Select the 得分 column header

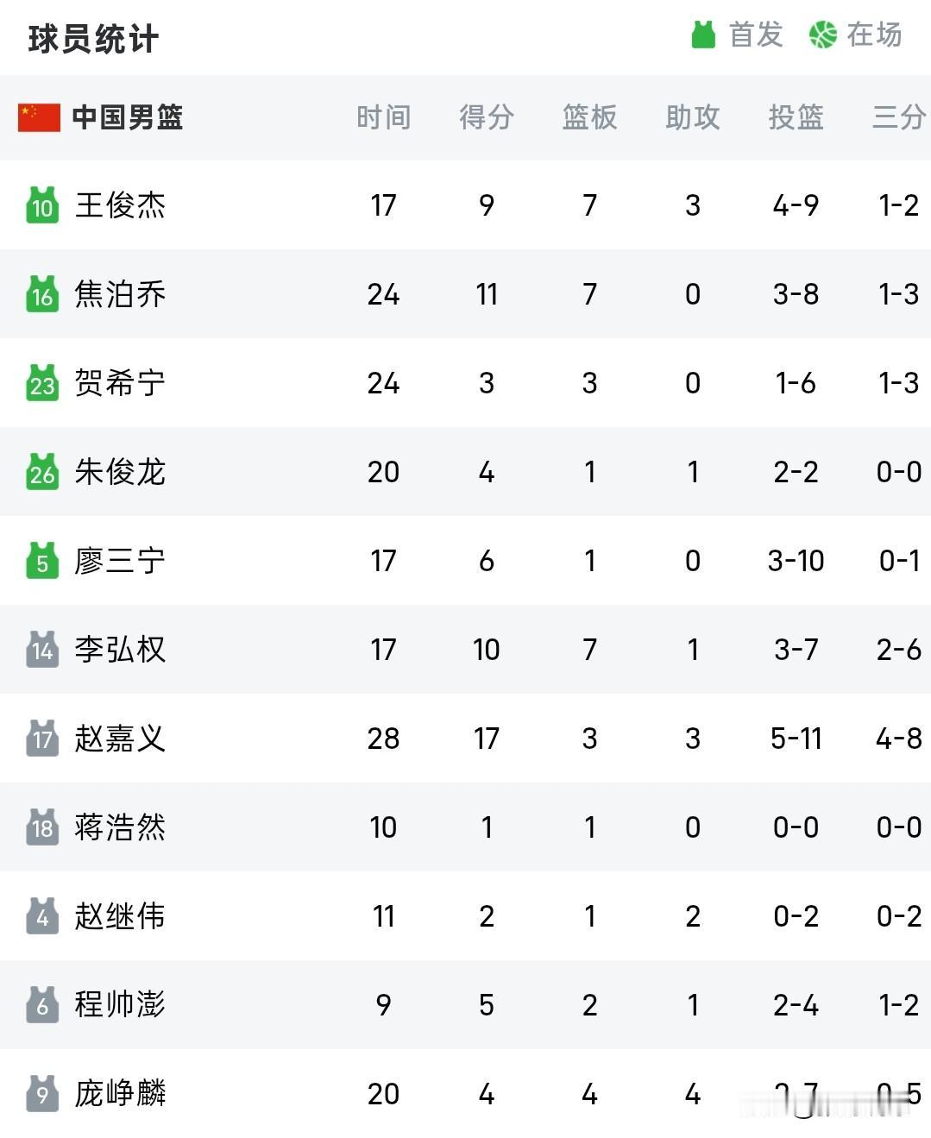point(487,117)
